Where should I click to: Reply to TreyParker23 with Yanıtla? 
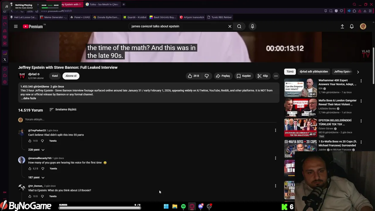(x=53, y=141)
